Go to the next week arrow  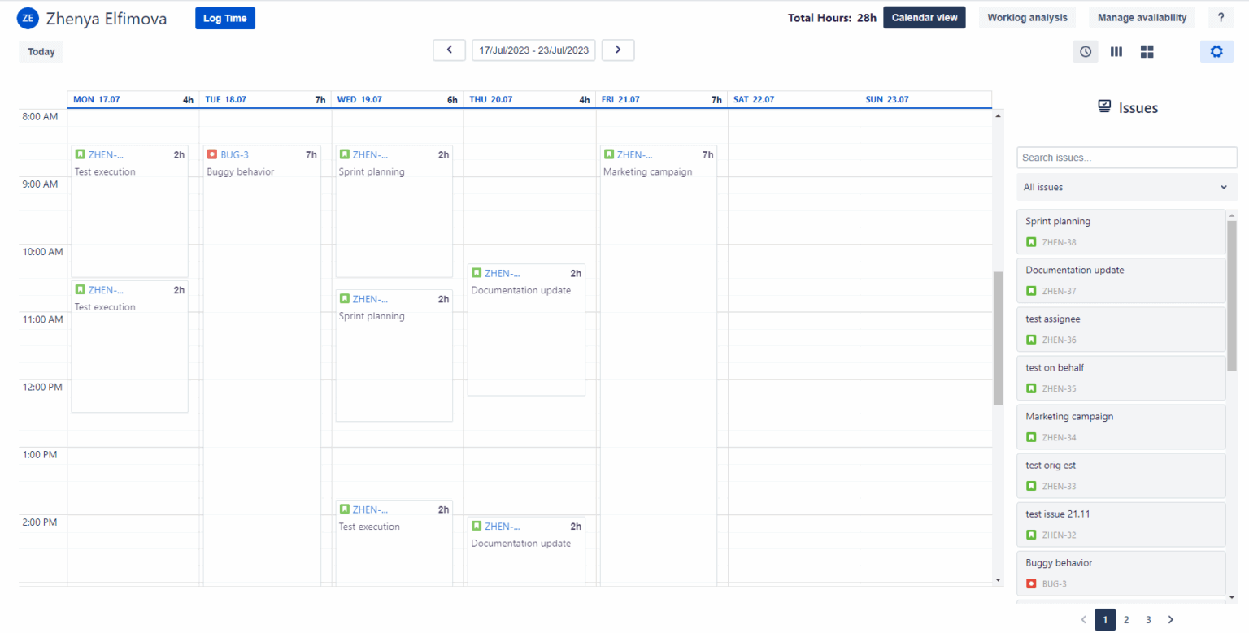click(x=618, y=50)
